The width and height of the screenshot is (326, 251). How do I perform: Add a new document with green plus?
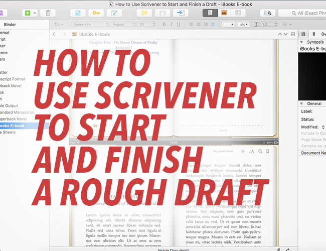[x=28, y=13]
